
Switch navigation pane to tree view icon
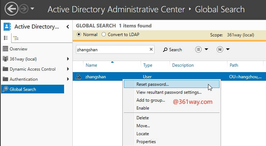click(x=15, y=37)
